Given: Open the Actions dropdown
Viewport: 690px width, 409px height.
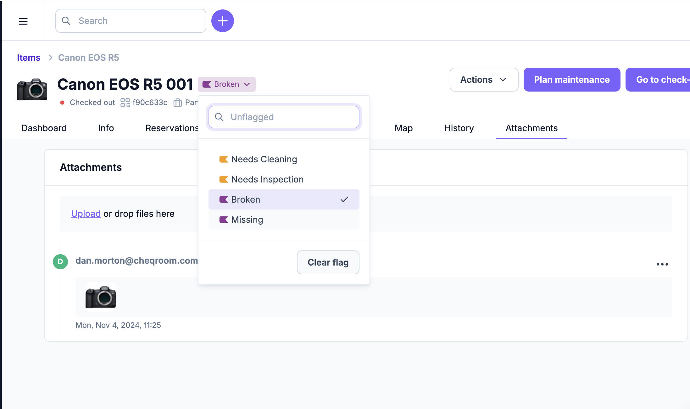Looking at the screenshot, I should coord(484,80).
